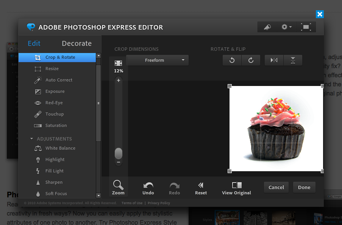The image size is (342, 225).
Task: Click the minus zoom-out button
Action: [119, 162]
